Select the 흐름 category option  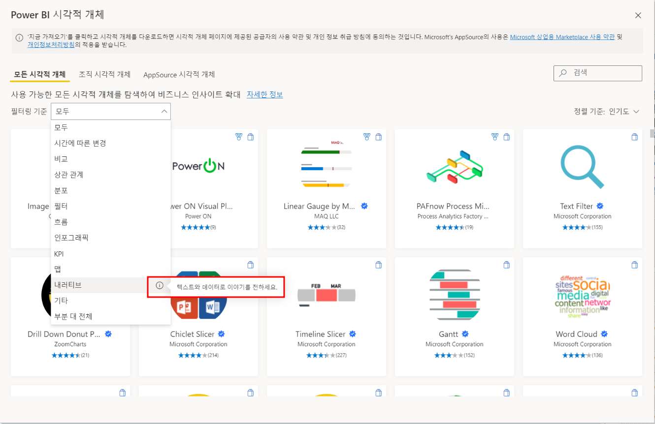click(111, 222)
